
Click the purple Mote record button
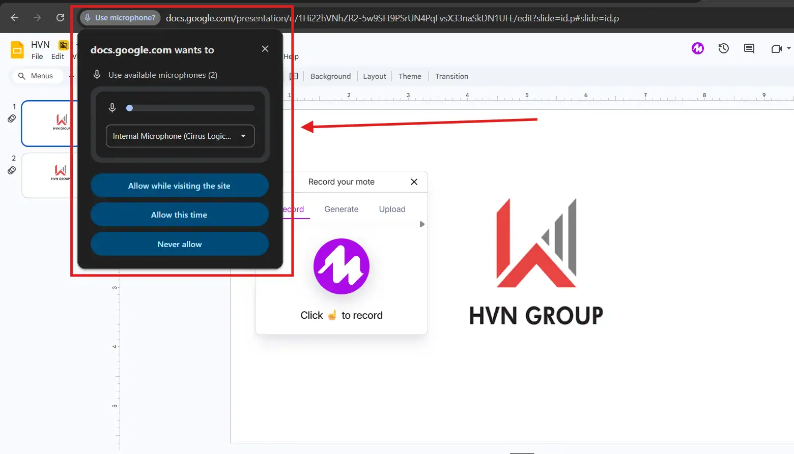coord(342,266)
